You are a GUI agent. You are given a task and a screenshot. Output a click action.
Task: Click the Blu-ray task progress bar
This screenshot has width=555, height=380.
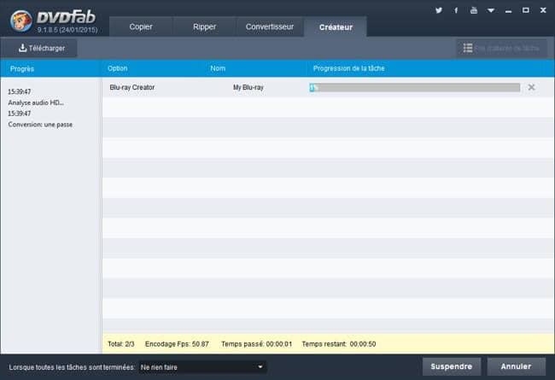[414, 87]
